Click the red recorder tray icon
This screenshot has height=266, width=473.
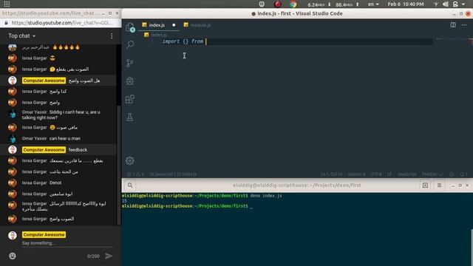coord(278,4)
